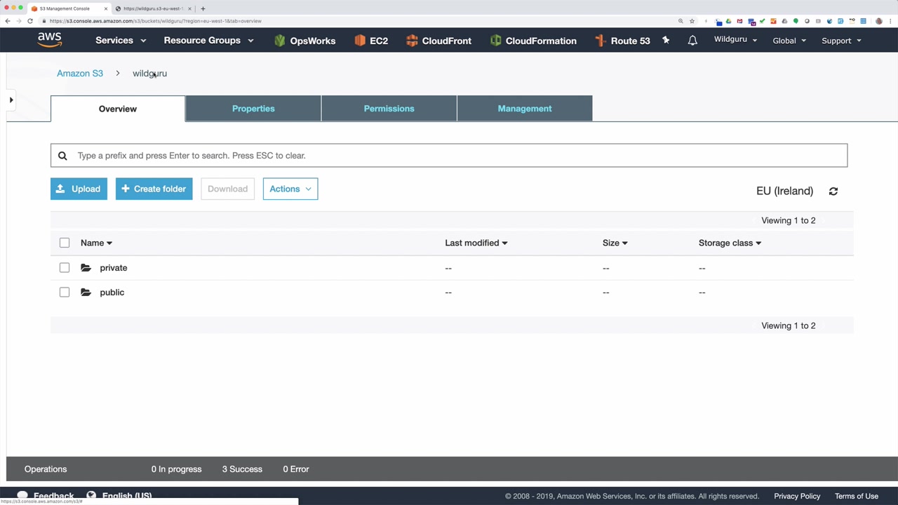This screenshot has width=898, height=505.
Task: Close the S3 Management Console browser tab
Action: coord(105,8)
